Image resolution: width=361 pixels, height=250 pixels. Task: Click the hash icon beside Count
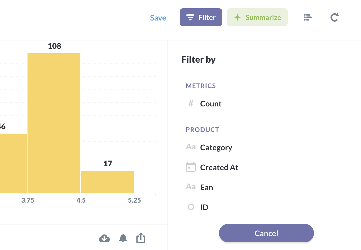[x=191, y=104]
